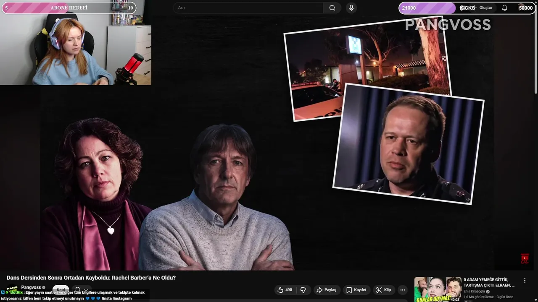Open options for 5 ADAM YEMEĞE GİTTİK video
Screen dimensions: 538x302
(x=525, y=280)
